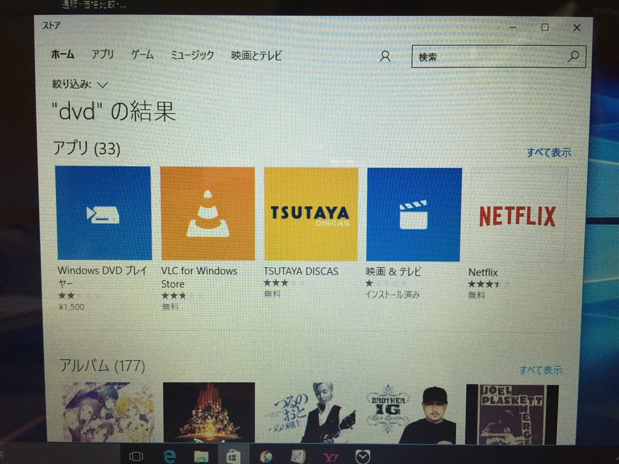Launch Microsoft Edge from the taskbar

pyautogui.click(x=169, y=457)
